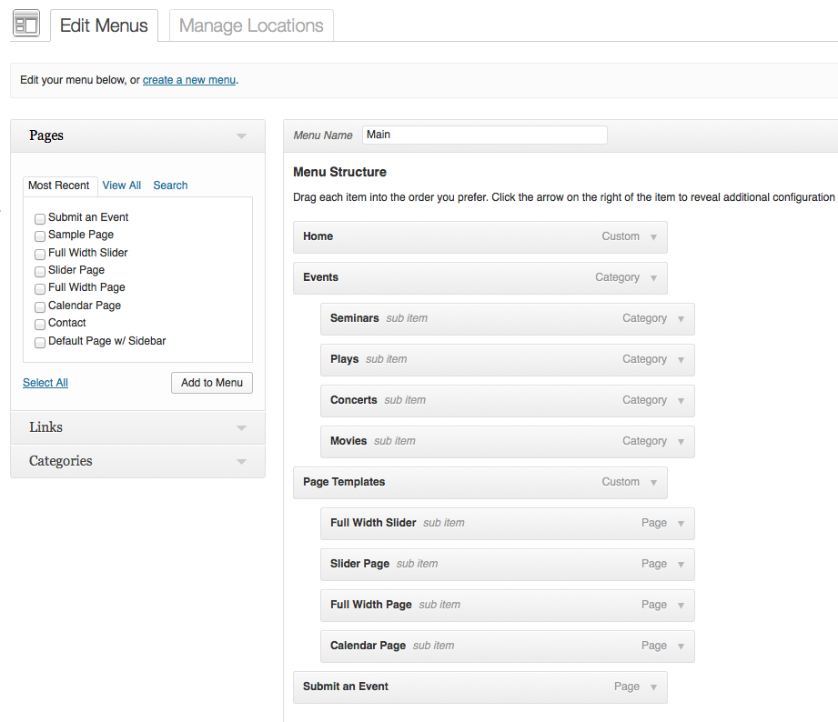Reveal Page Templates item configuration arrow
The width and height of the screenshot is (838, 722).
(653, 483)
